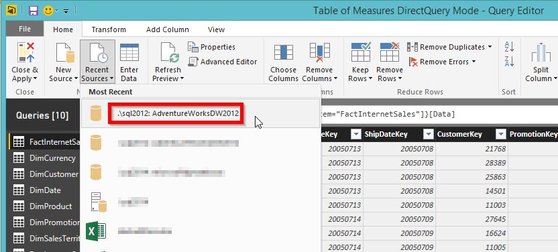Sort ascending with the A-Z icon
This screenshot has width=558, height=252.
coord(509,46)
